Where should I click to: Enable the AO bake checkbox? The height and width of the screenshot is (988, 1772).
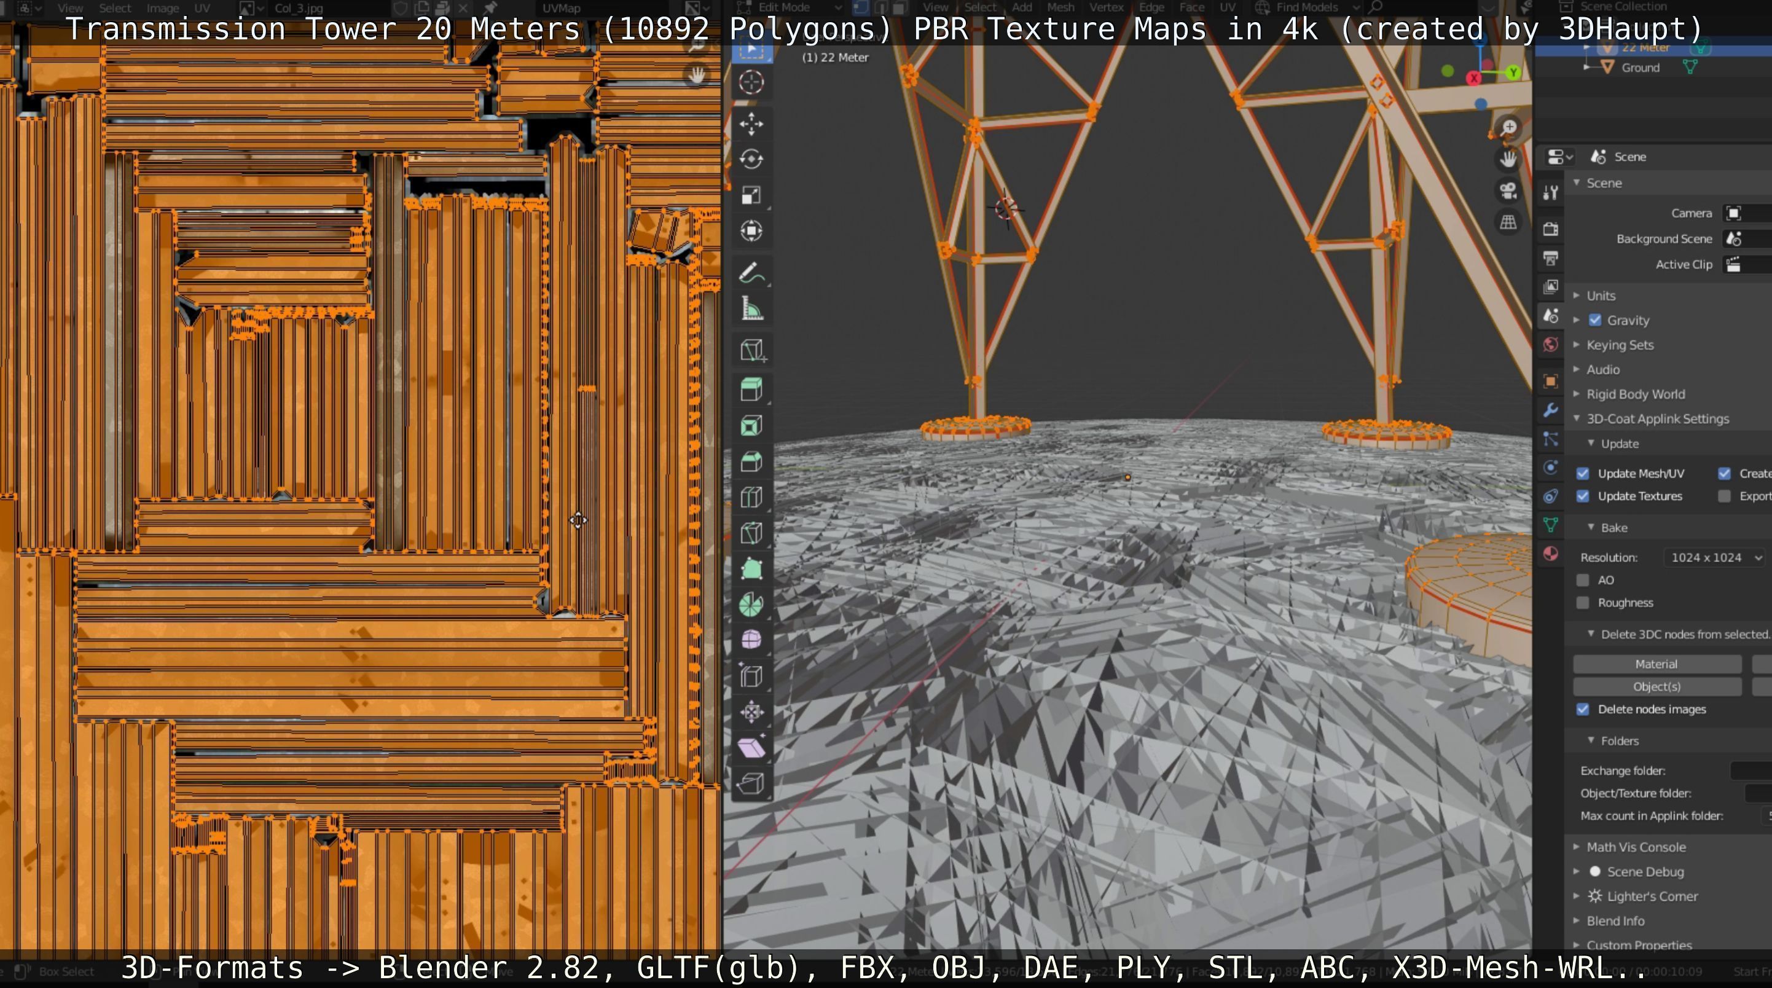(1583, 580)
